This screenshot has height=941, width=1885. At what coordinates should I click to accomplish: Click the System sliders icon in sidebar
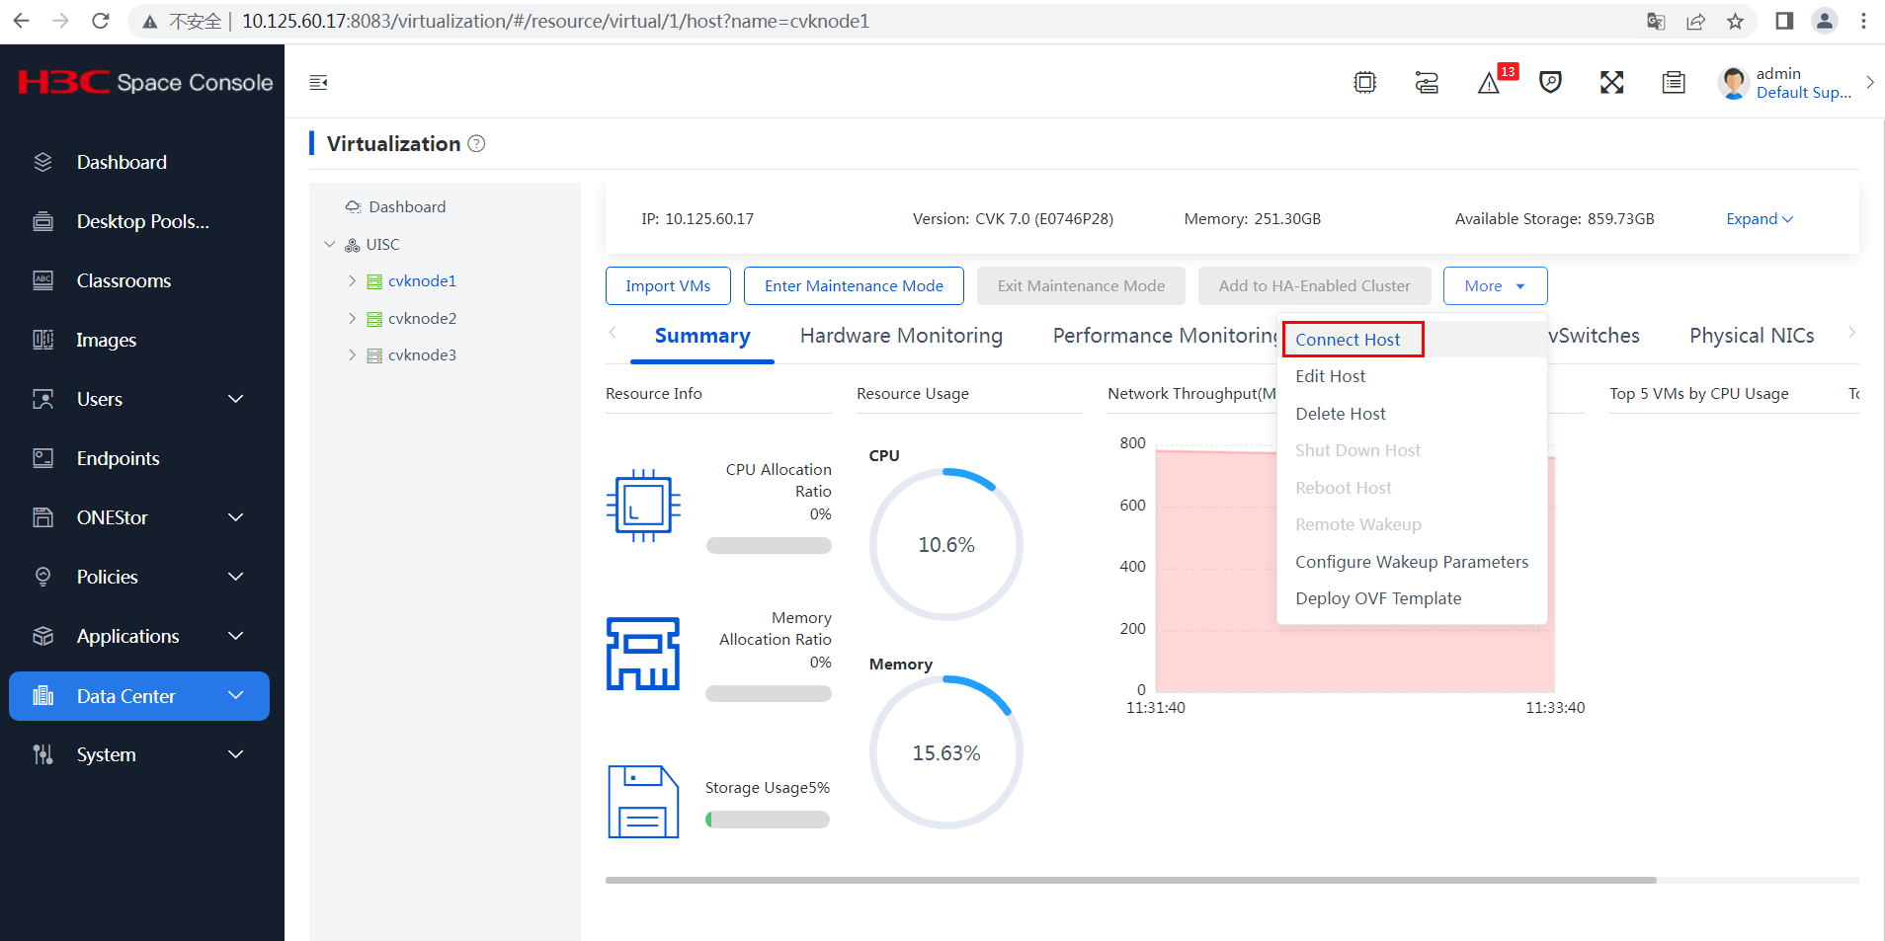click(x=42, y=754)
